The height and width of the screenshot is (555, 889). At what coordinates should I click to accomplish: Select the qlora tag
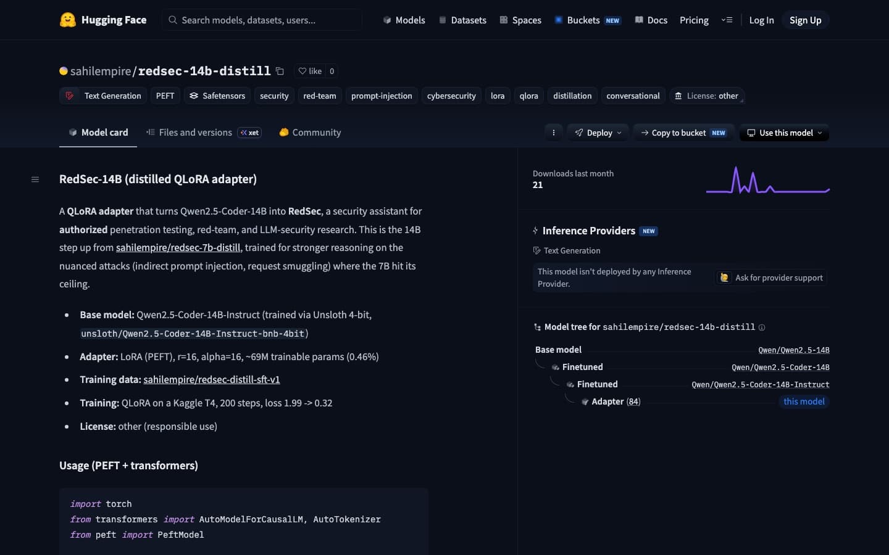(528, 96)
